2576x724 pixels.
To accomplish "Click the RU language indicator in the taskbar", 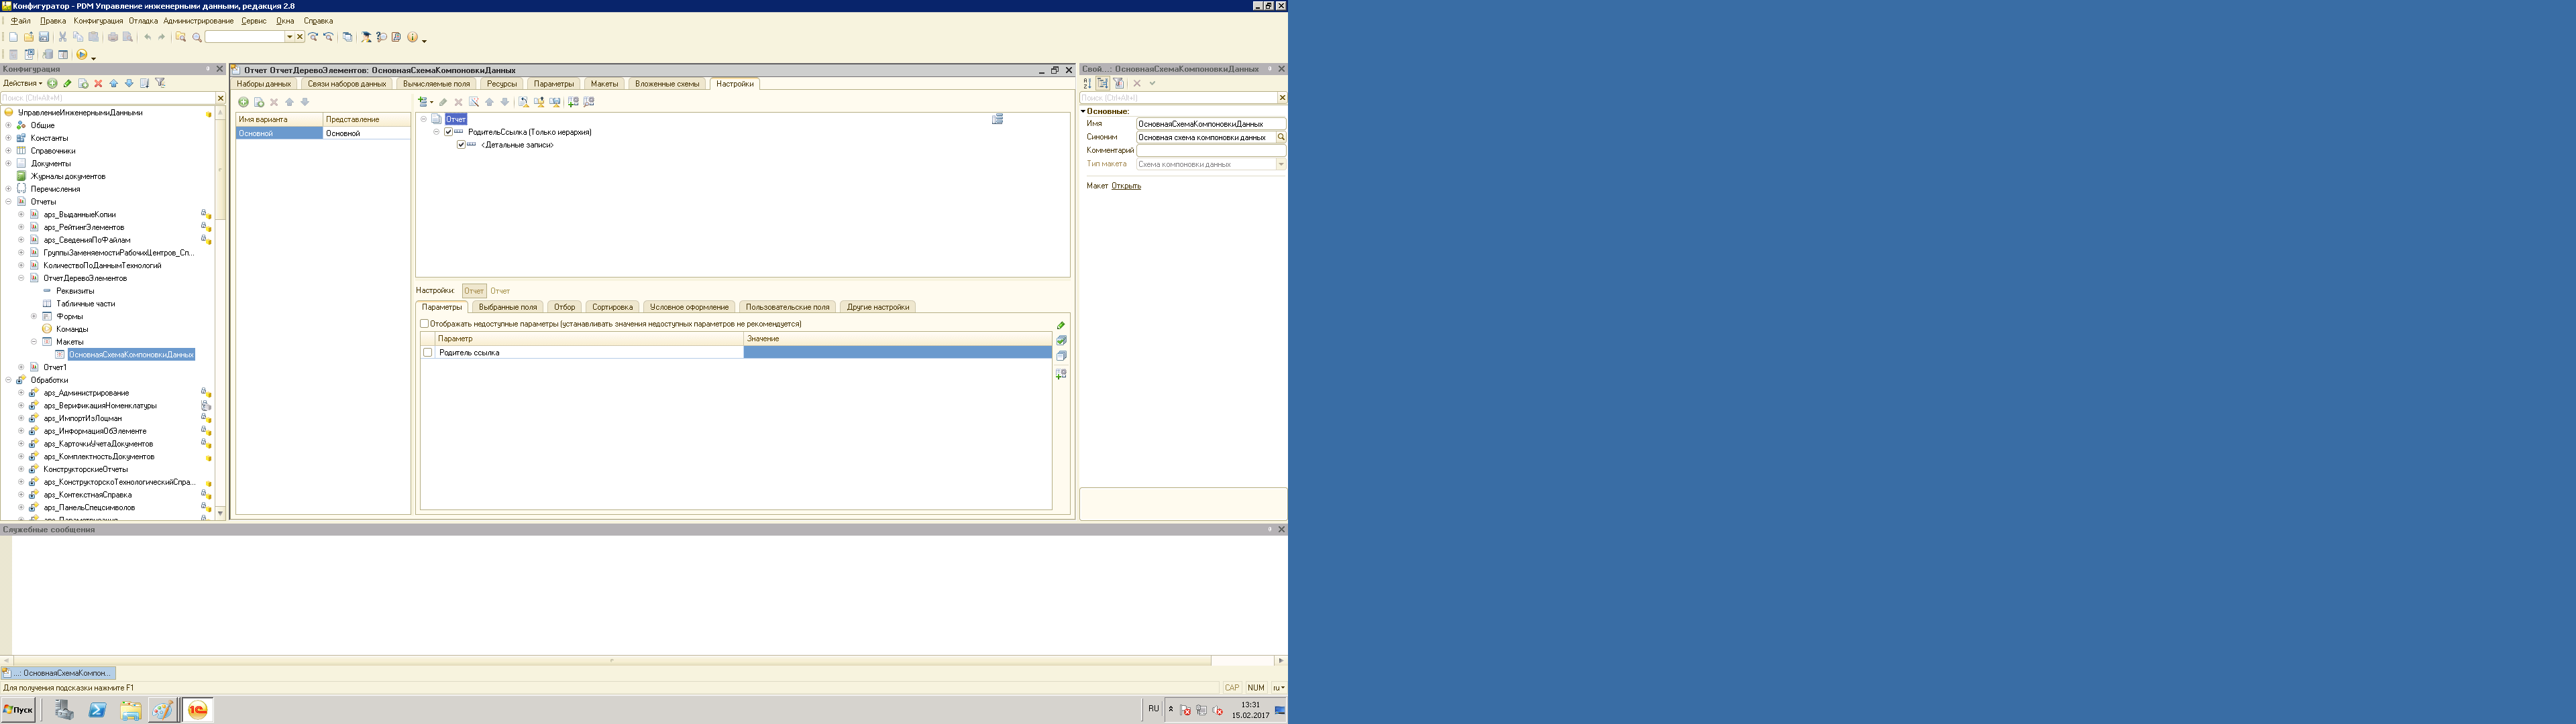I will tap(1153, 709).
